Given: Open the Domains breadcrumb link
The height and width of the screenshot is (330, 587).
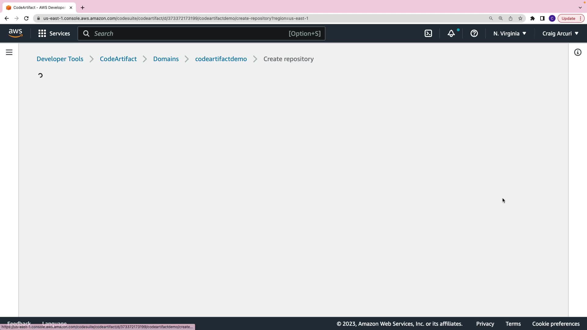Looking at the screenshot, I should (166, 59).
